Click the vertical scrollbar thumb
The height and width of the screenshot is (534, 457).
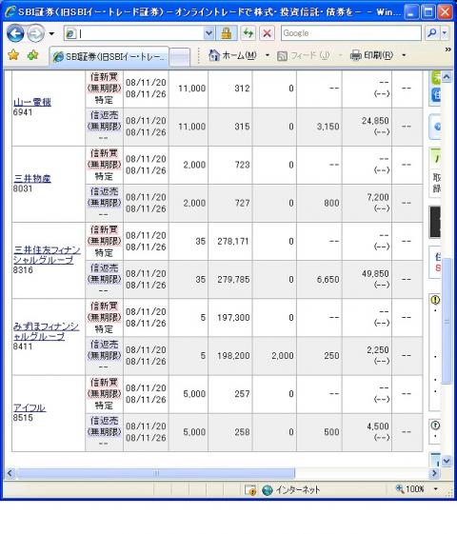[x=447, y=321]
